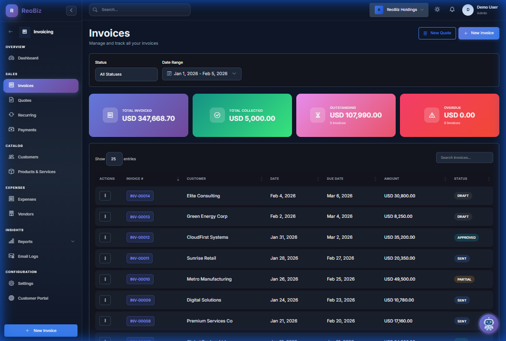
Task: Open the date range picker
Action: pos(202,74)
